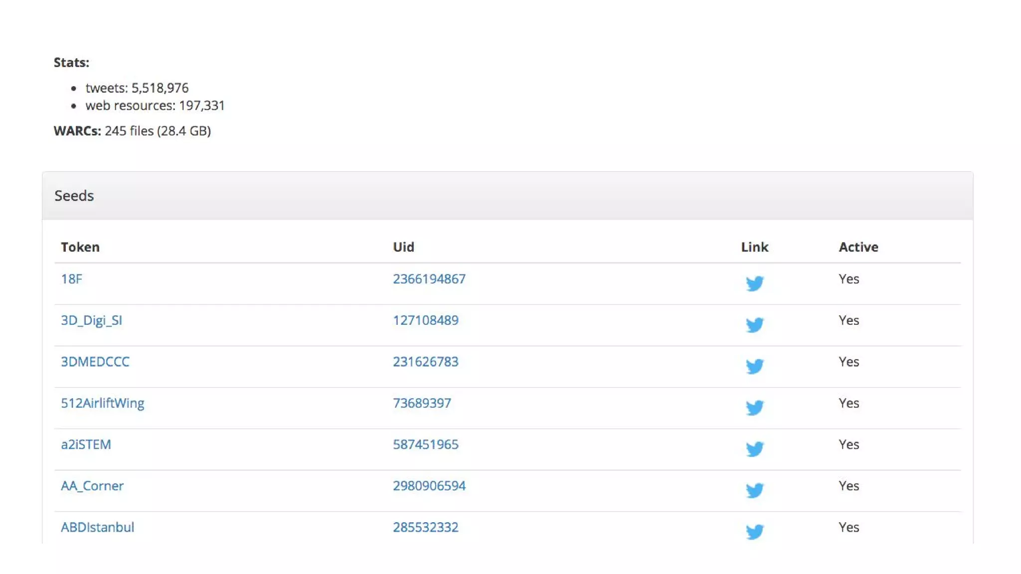Select the a2iSTEM token link
The height and width of the screenshot is (574, 1021).
point(86,444)
